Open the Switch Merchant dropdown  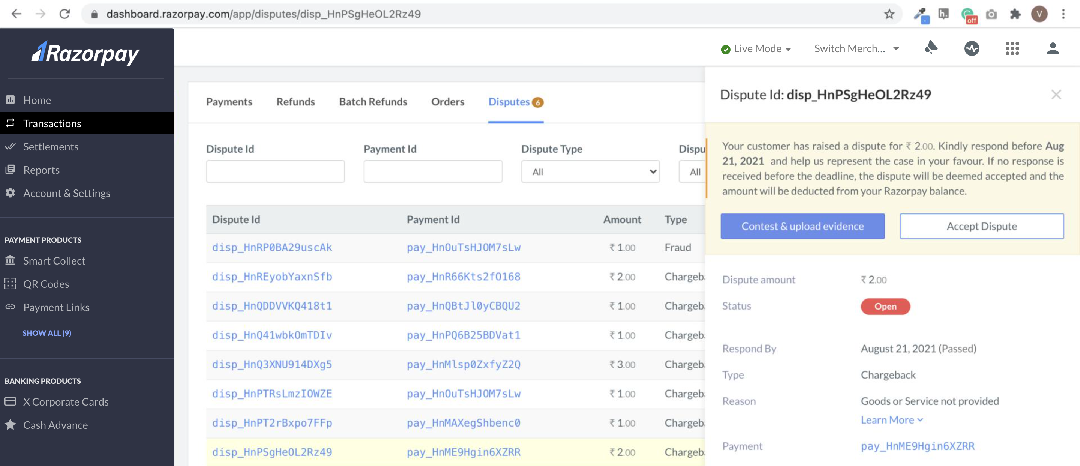[856, 49]
